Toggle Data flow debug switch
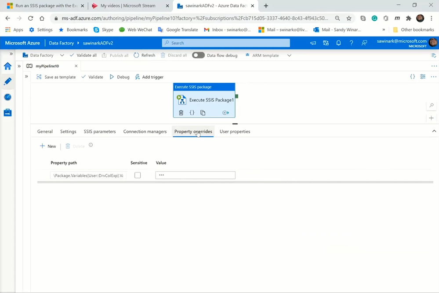 [x=198, y=55]
